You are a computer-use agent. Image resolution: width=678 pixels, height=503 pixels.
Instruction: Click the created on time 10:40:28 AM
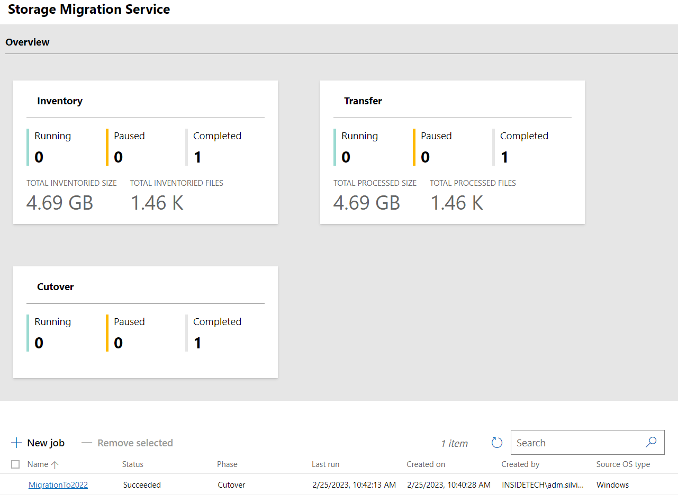click(x=449, y=484)
